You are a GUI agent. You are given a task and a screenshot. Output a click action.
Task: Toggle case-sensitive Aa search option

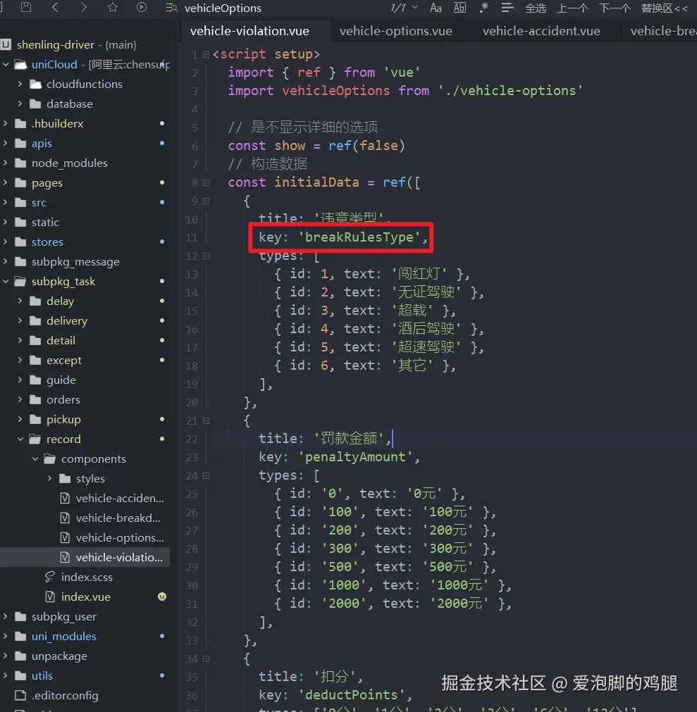436,8
